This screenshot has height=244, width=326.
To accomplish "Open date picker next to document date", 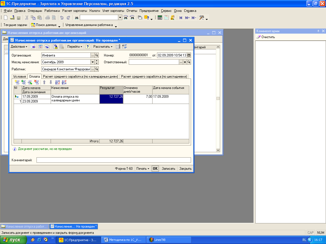I will [189, 55].
